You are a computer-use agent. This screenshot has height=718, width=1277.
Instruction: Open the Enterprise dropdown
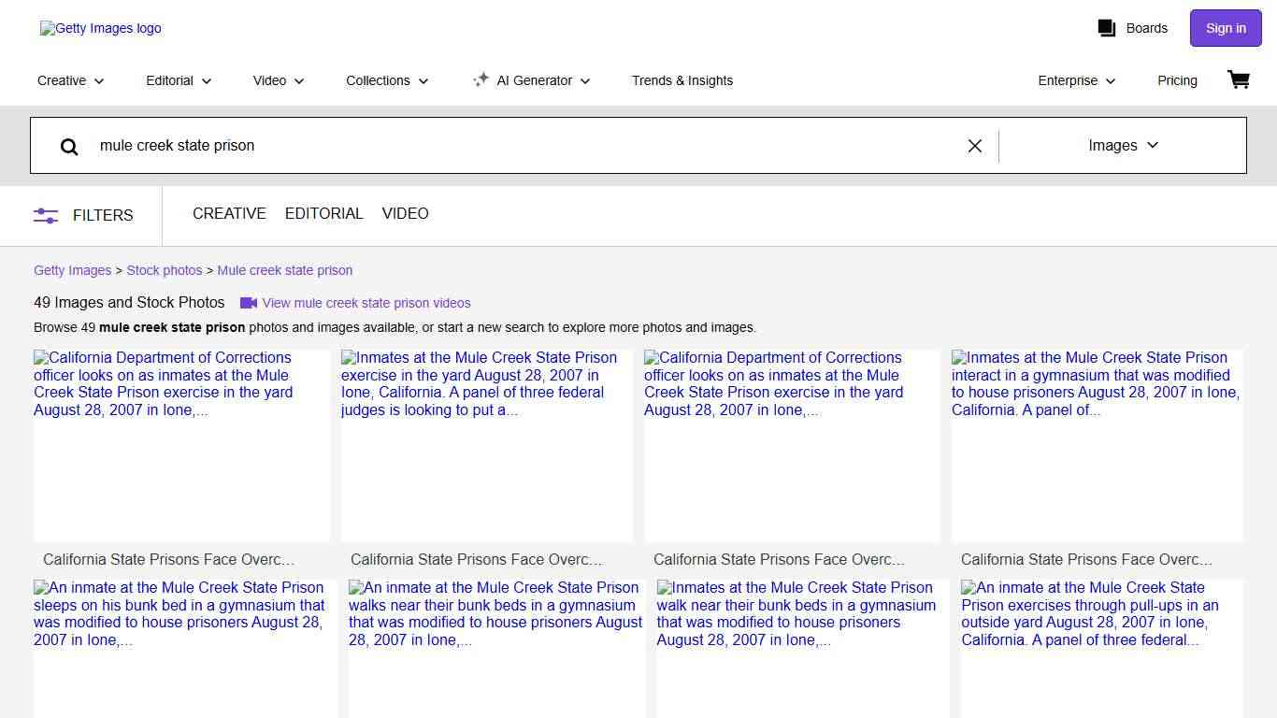coord(1076,80)
